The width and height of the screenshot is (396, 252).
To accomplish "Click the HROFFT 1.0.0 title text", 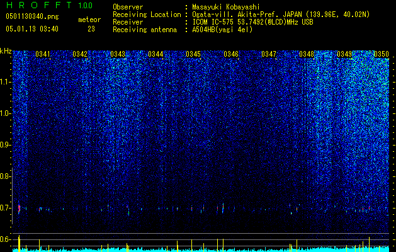I will pyautogui.click(x=49, y=5).
